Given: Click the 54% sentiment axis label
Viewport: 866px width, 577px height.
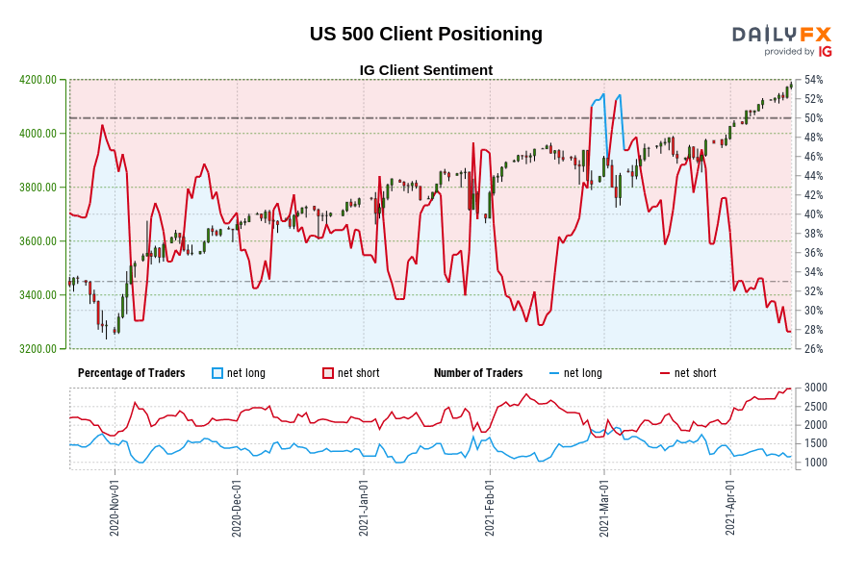Looking at the screenshot, I should 813,80.
